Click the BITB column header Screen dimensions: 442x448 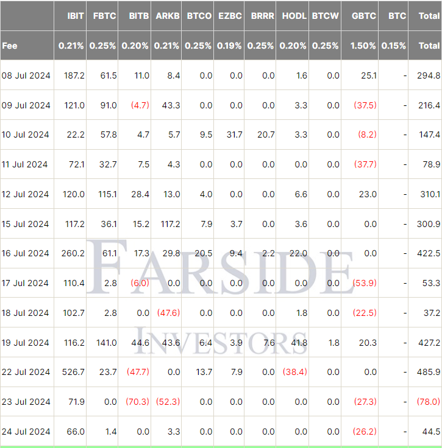[x=139, y=16]
